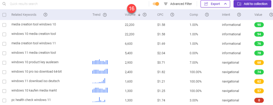This screenshot has height=105, width=273.
Task: Expand the Export dropdown chevron
Action: 225,4
